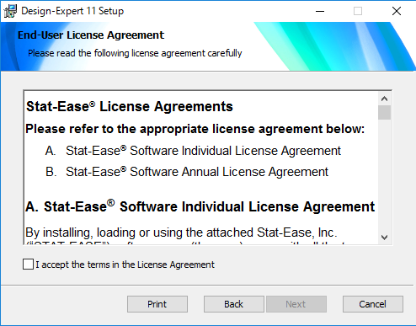Click the scroll down arrow of license text

[384, 238]
